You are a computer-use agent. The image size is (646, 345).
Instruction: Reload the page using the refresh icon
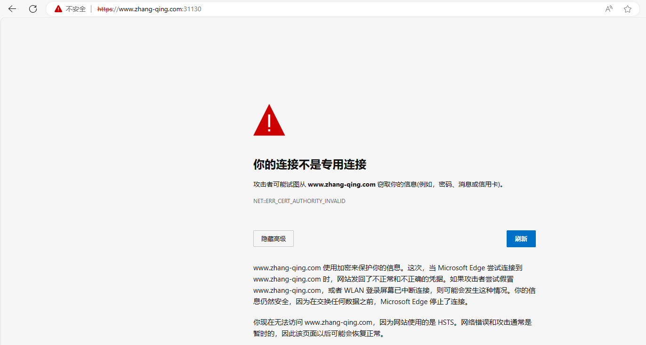[x=32, y=9]
